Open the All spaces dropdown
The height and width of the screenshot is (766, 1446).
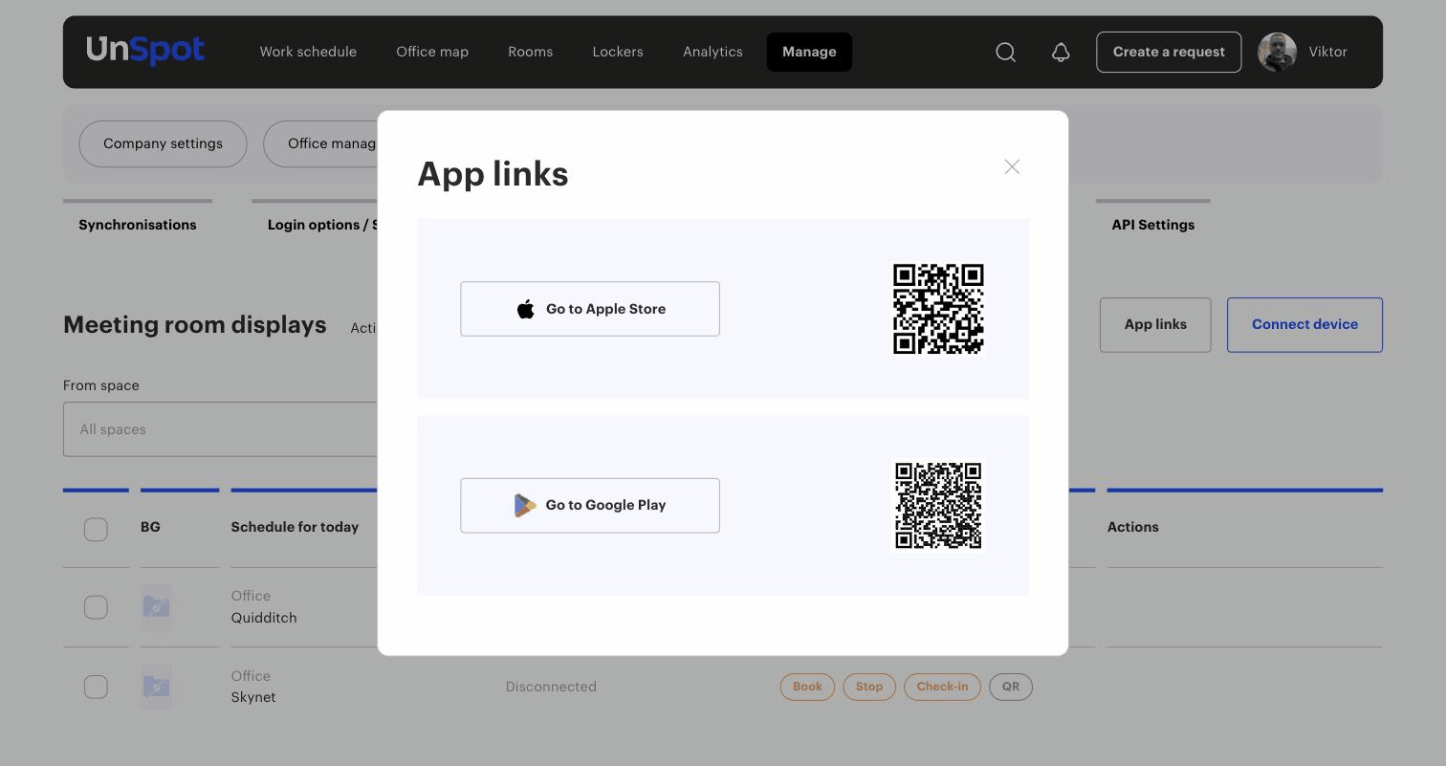[221, 429]
